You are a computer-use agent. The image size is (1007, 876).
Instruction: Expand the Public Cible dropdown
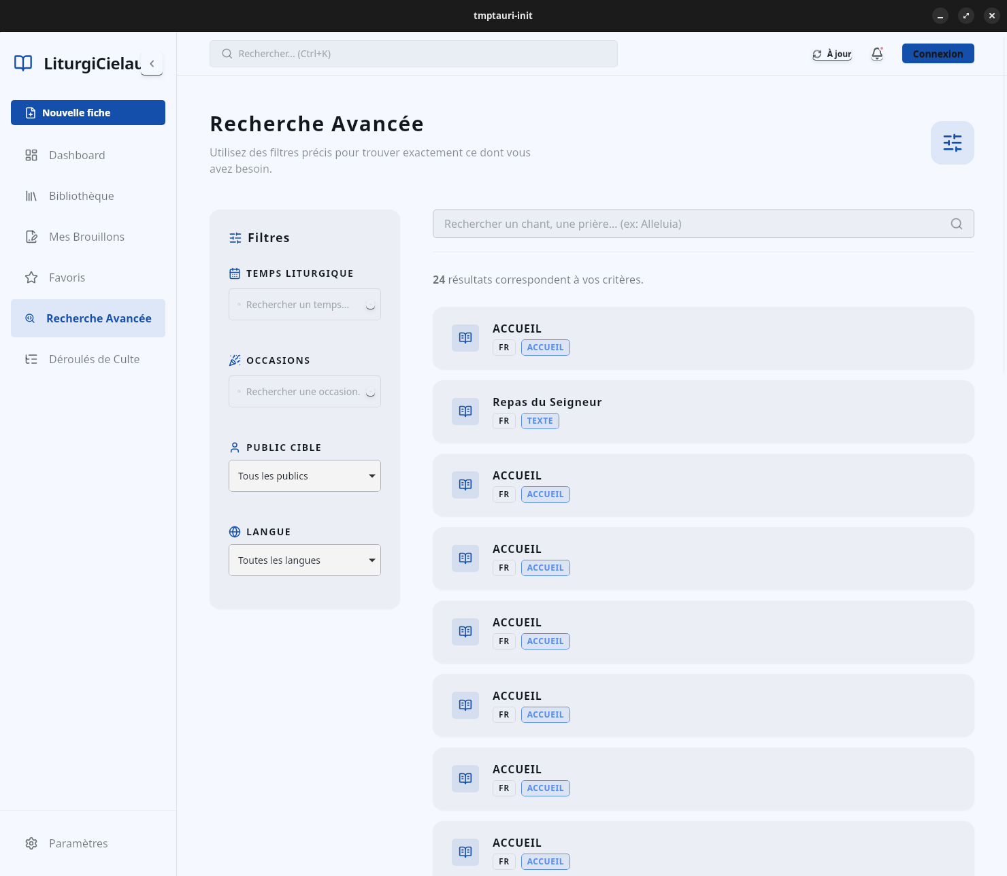click(x=304, y=476)
